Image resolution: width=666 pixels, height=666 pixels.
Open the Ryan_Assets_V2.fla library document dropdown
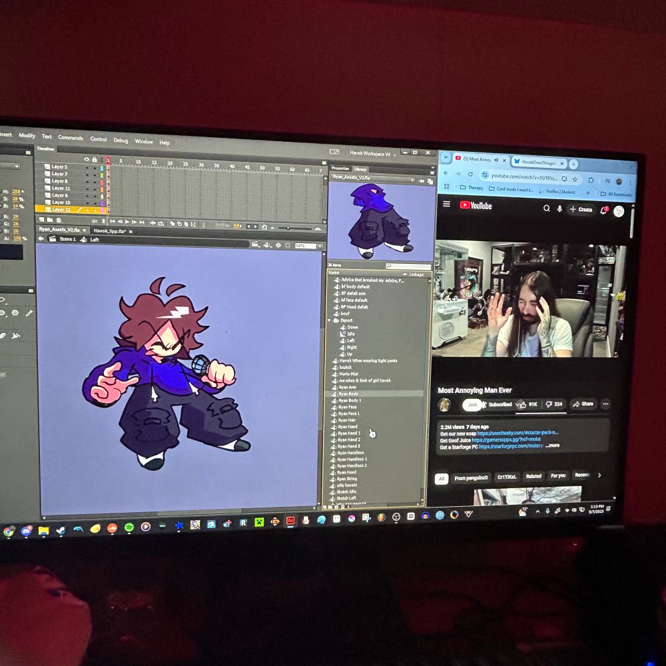click(372, 178)
